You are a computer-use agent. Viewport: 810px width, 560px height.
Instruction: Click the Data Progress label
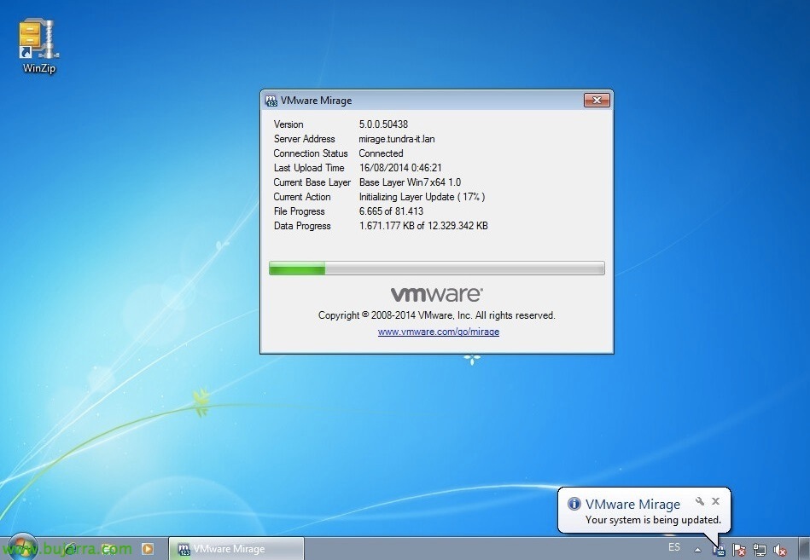302,225
